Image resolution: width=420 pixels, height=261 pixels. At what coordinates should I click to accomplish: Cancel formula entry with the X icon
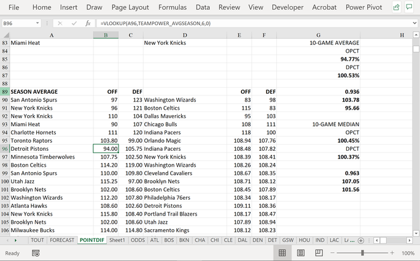coord(60,23)
